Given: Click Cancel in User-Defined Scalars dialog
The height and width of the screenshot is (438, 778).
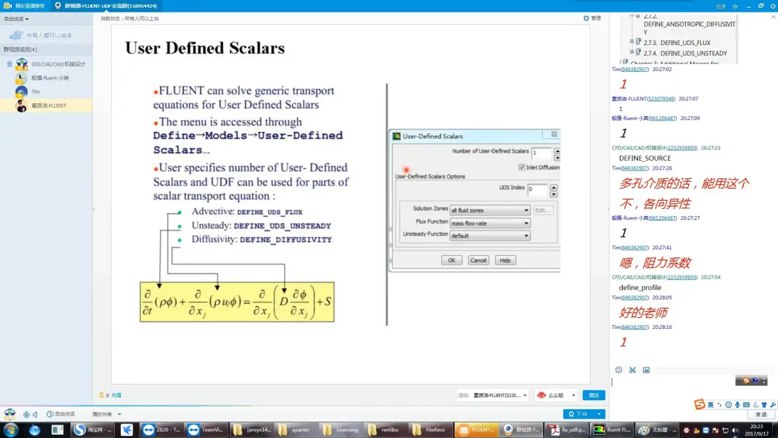Looking at the screenshot, I should point(478,260).
